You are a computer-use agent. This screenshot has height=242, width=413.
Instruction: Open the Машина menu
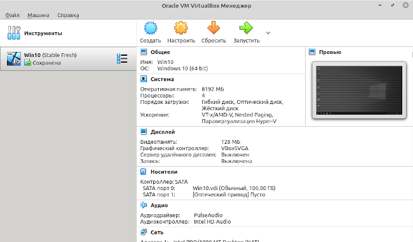[x=39, y=15]
